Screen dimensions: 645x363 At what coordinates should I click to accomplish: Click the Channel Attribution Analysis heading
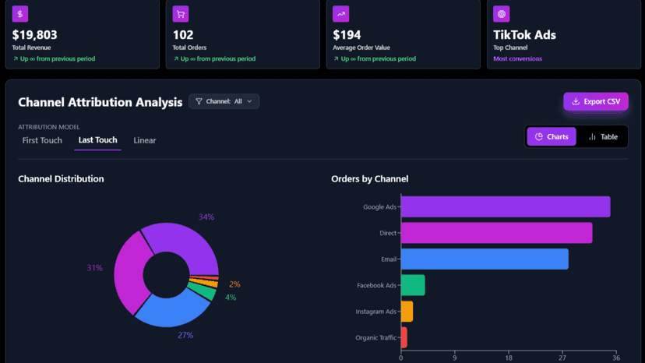100,102
